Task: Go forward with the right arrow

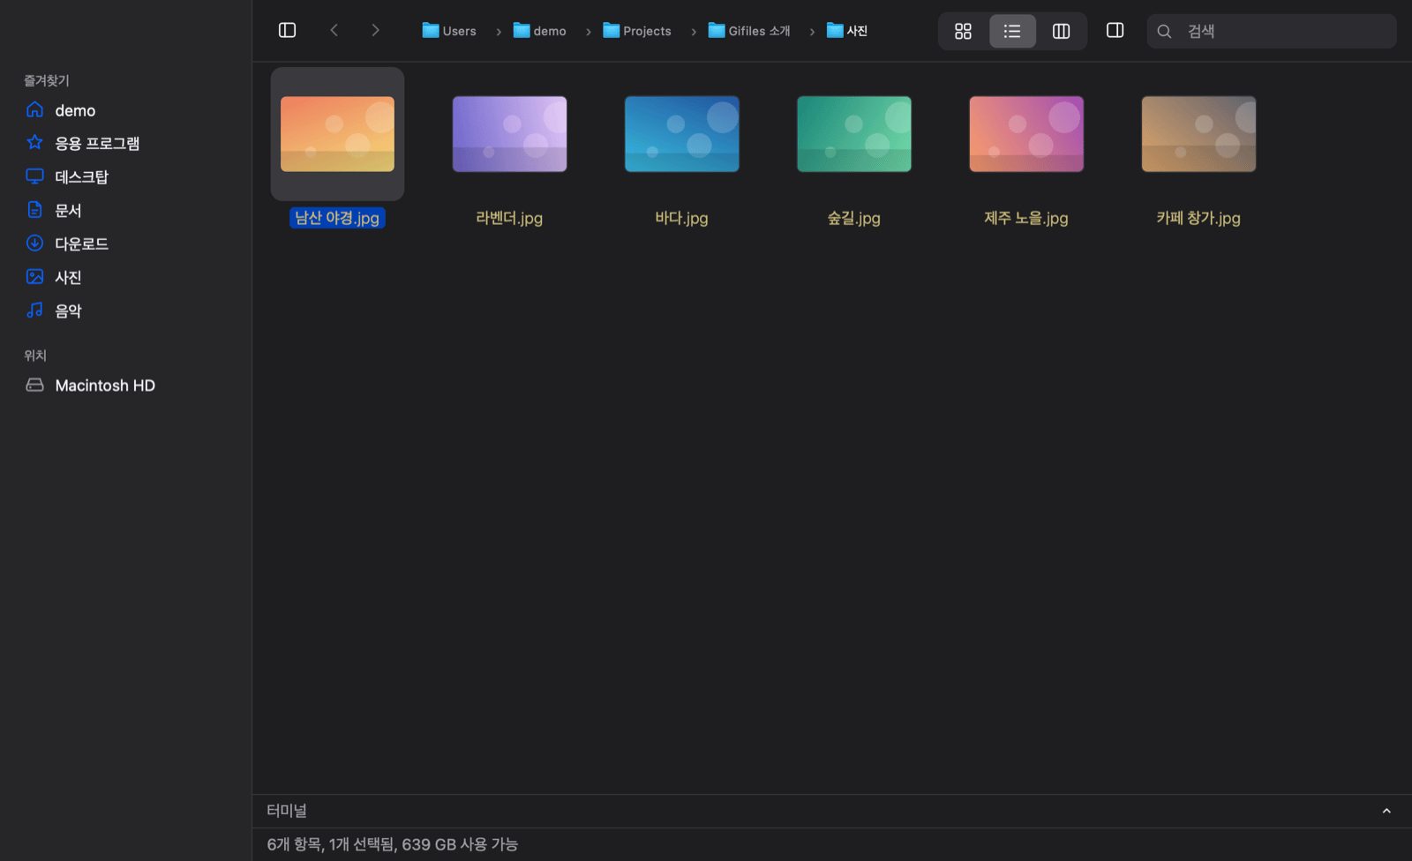Action: 375,31
